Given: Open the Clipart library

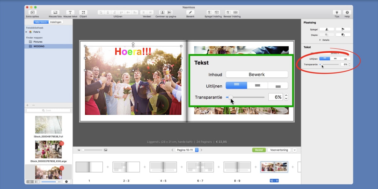Looking at the screenshot, I should [83, 12].
